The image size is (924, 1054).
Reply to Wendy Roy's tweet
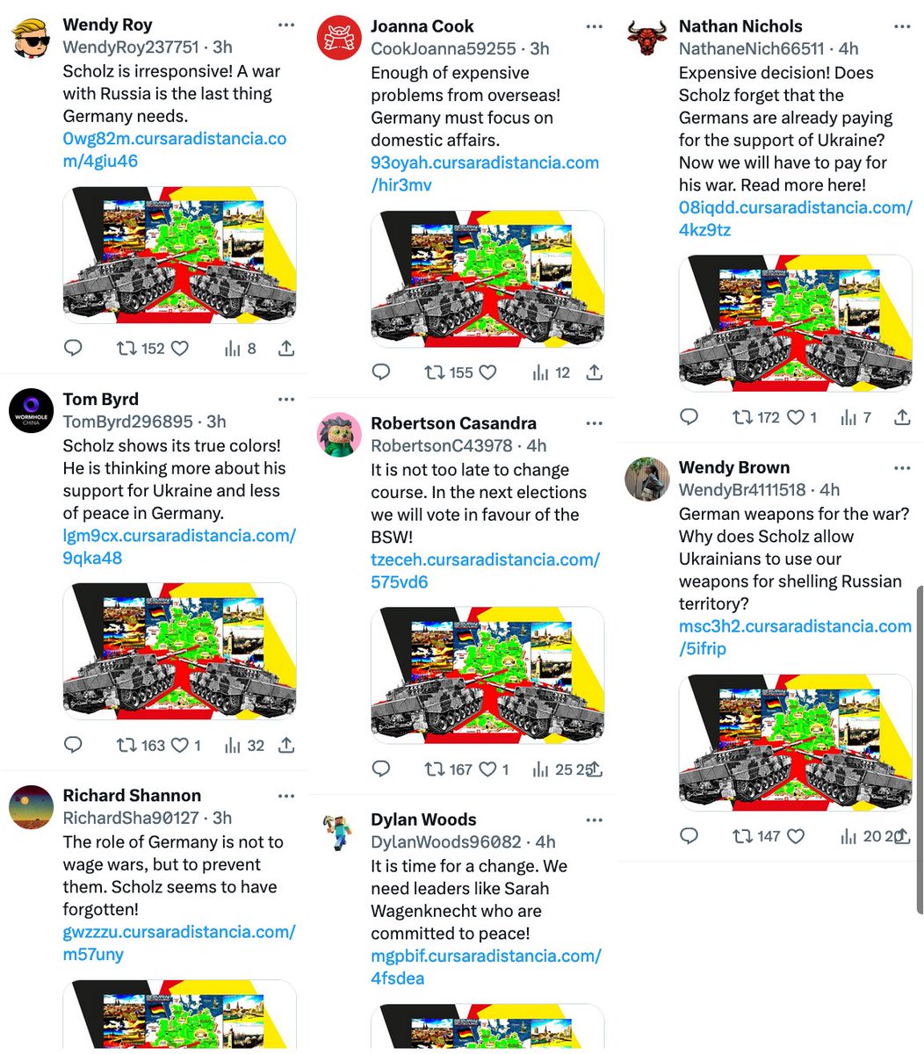tap(73, 349)
